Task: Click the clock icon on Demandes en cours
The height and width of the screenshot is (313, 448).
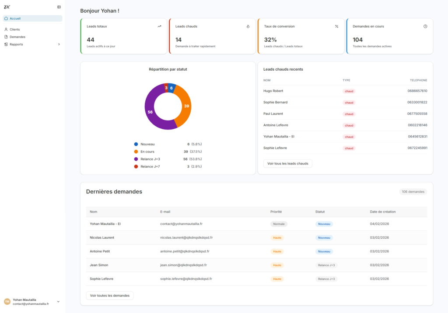Action: coord(425,26)
